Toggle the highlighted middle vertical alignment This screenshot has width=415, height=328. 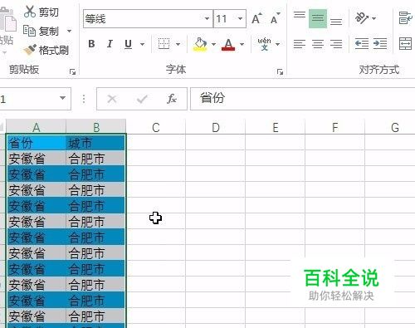318,18
